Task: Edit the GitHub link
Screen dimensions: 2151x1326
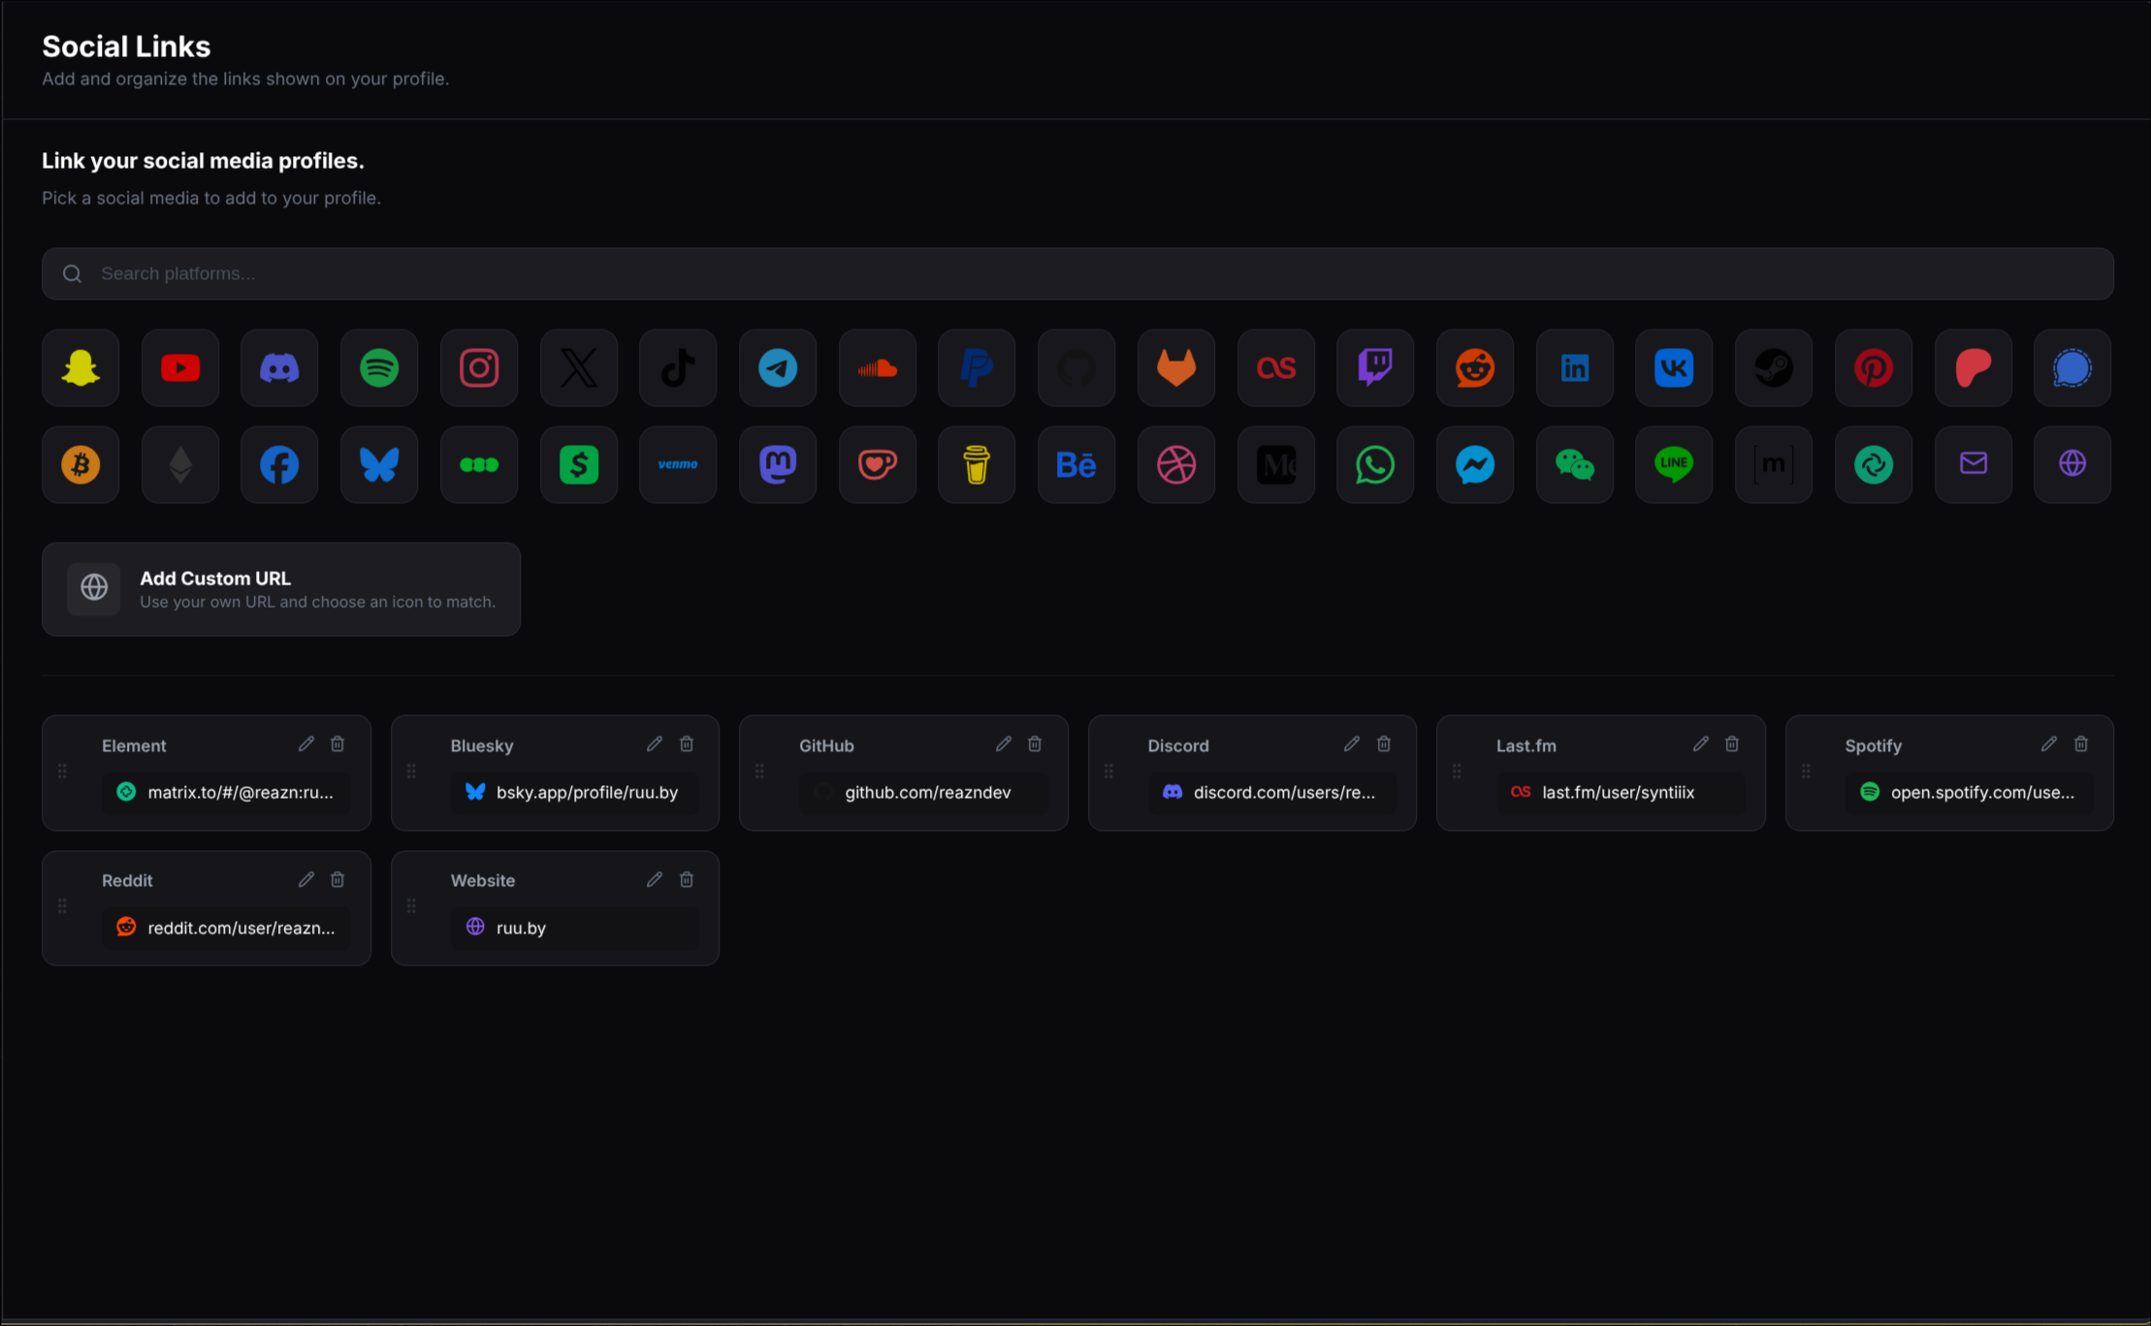Action: coord(1004,744)
